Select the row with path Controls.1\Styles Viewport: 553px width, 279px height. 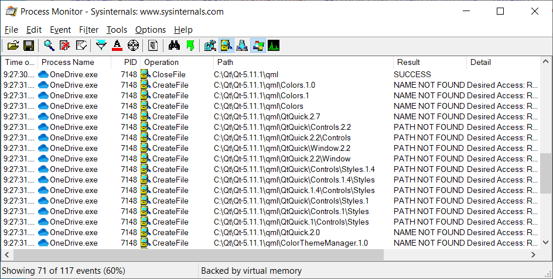271,211
